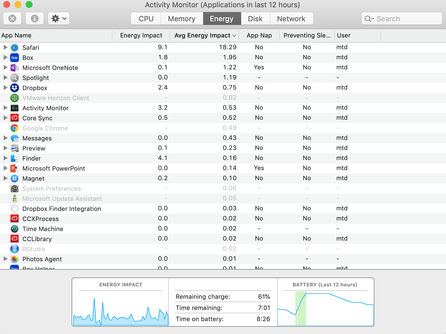Expand the Safari process row
Image resolution: width=446 pixels, height=334 pixels.
(x=5, y=47)
